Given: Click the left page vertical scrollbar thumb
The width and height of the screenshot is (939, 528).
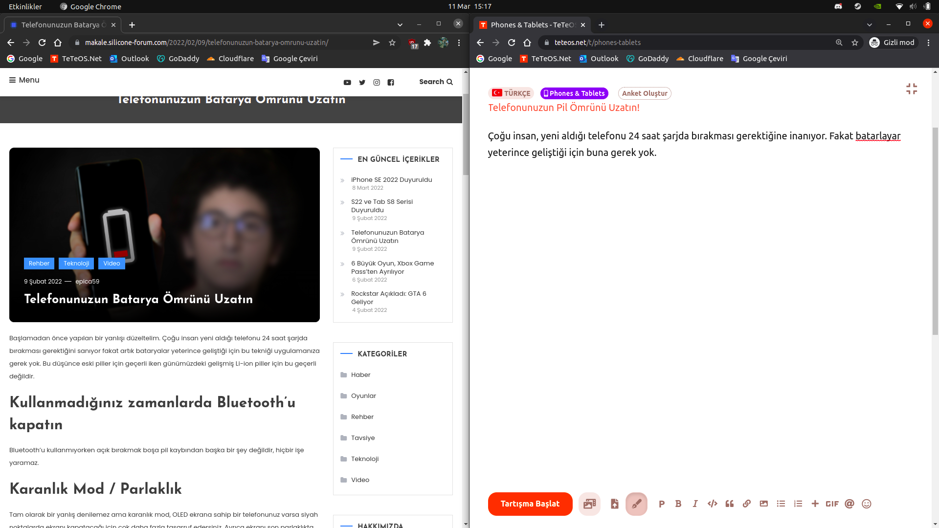Looking at the screenshot, I should click(466, 134).
